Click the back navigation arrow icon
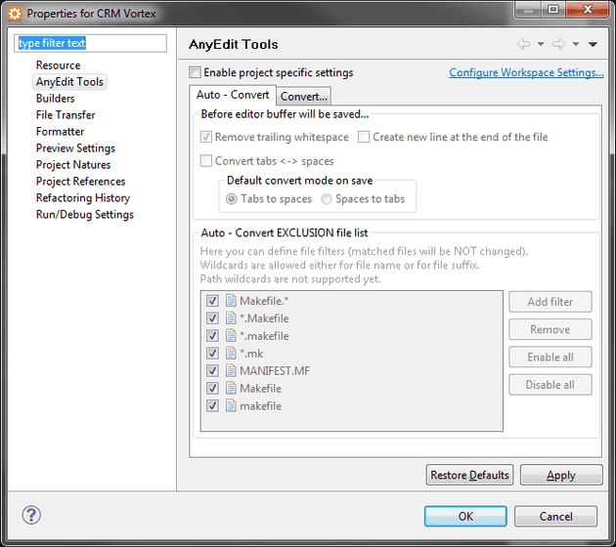616x547 pixels. [x=524, y=44]
